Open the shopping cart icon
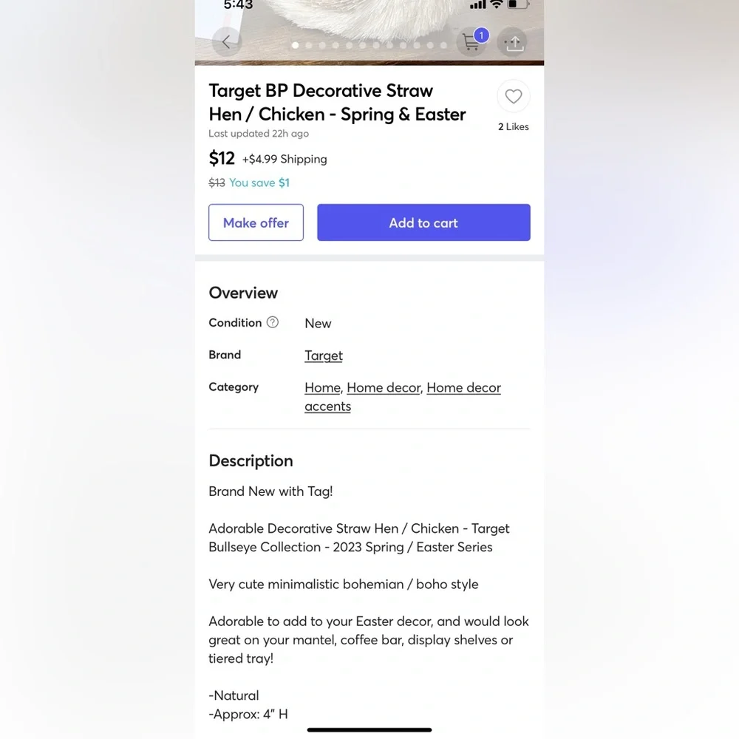The width and height of the screenshot is (739, 739). click(x=471, y=43)
